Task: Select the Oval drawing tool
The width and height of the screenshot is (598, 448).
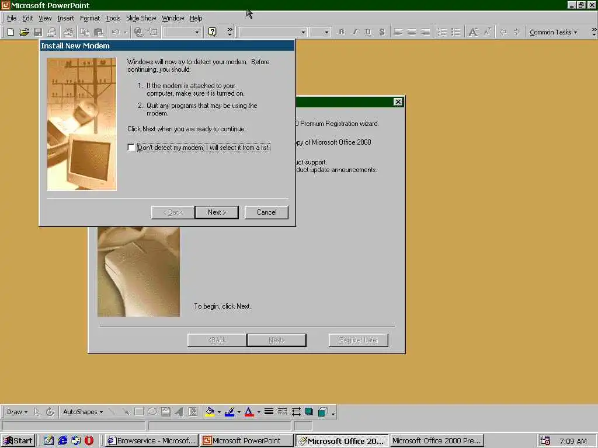Action: (152, 412)
